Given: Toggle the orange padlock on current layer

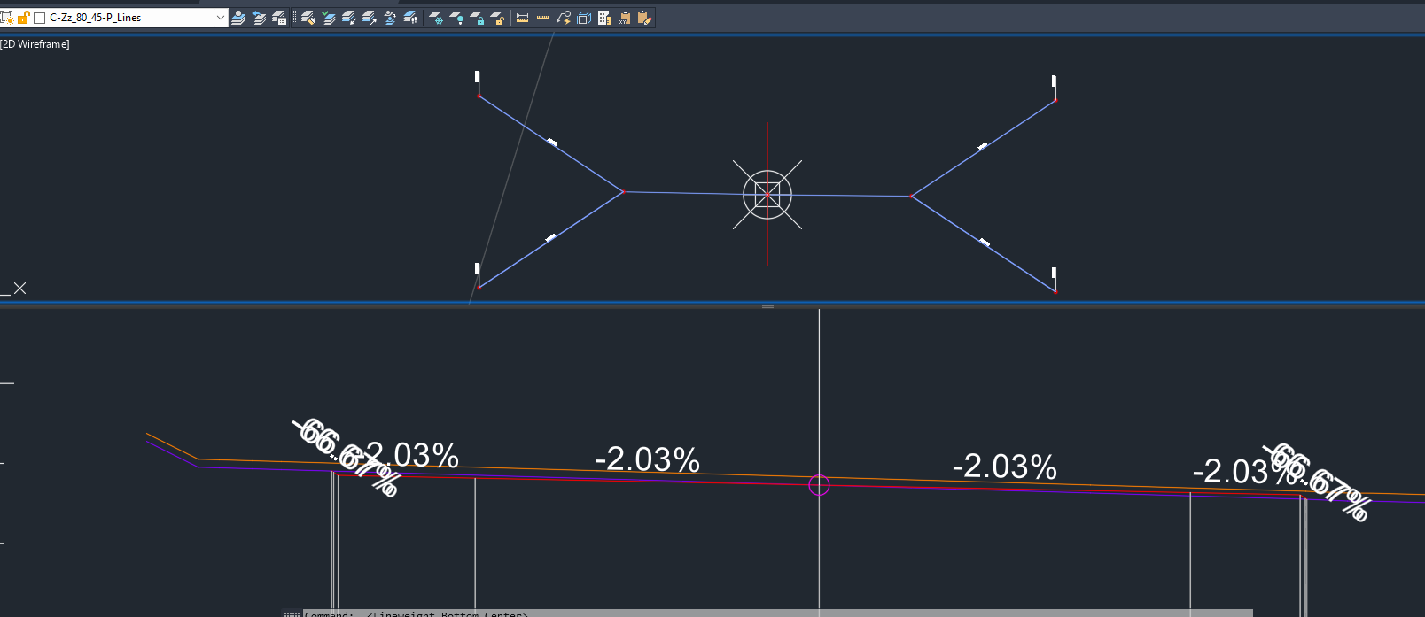Looking at the screenshot, I should (24, 18).
